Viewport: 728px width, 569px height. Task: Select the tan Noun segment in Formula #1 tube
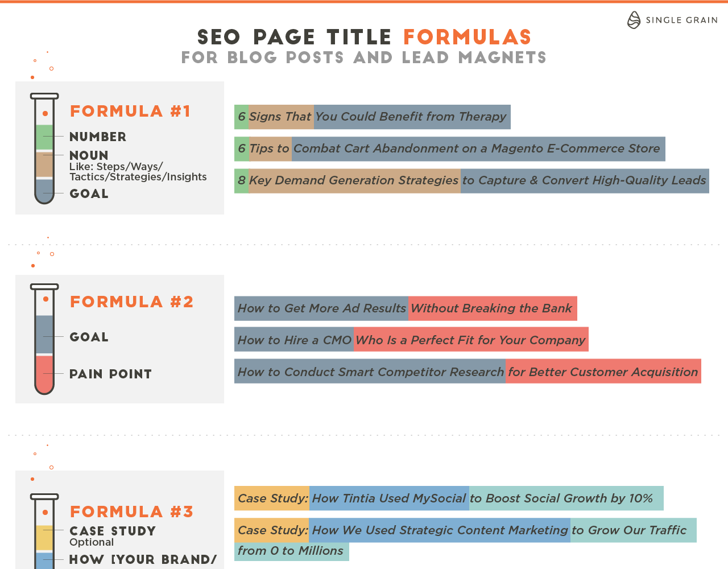click(44, 164)
